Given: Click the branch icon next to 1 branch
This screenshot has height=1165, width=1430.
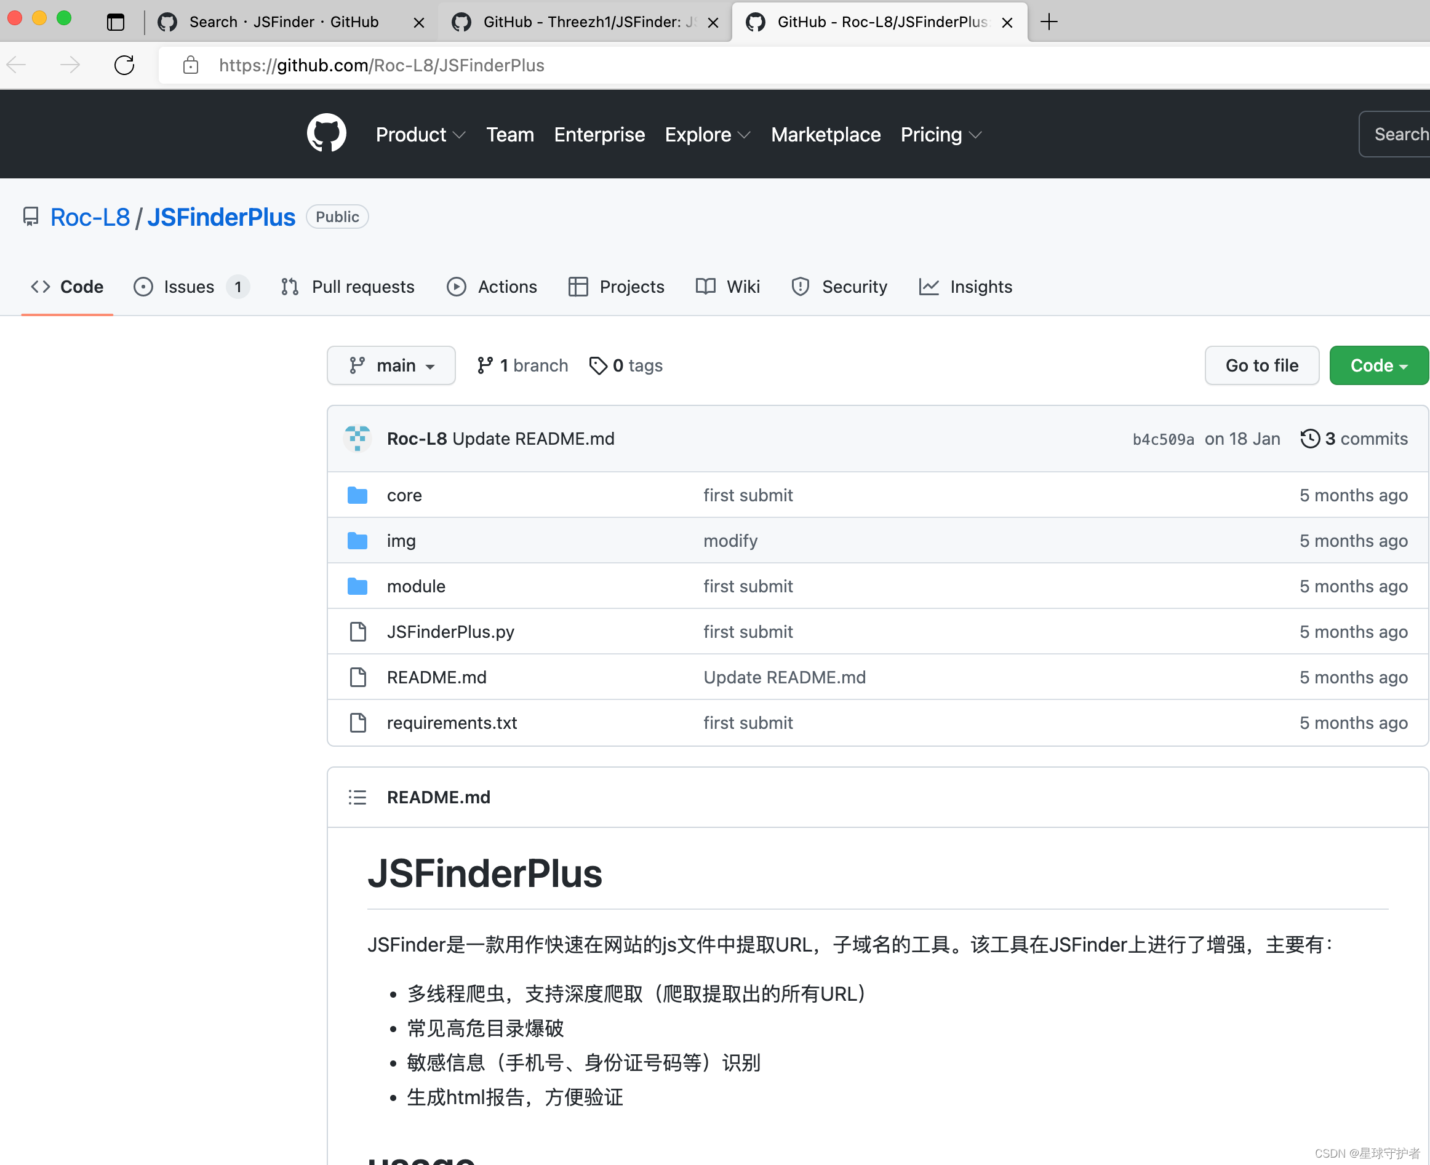Looking at the screenshot, I should (485, 366).
